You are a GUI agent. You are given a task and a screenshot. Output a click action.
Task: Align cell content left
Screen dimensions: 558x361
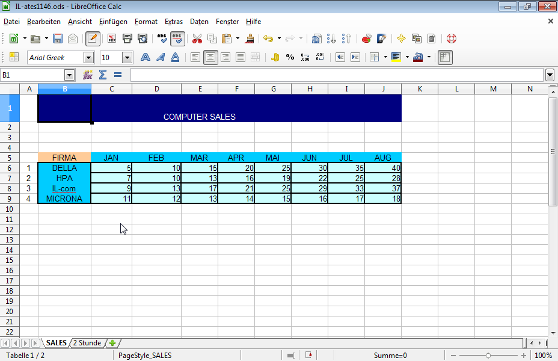pyautogui.click(x=195, y=57)
